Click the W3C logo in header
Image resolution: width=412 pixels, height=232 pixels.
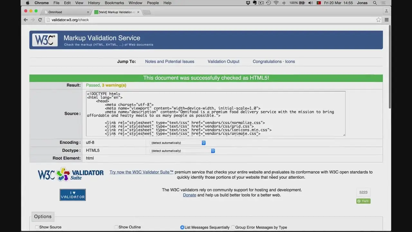45,40
